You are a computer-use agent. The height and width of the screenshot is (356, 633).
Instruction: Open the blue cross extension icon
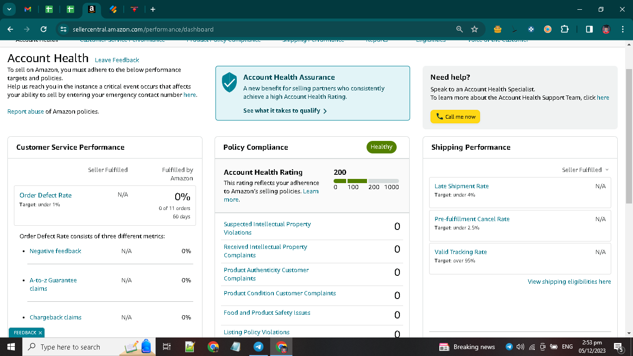531,29
